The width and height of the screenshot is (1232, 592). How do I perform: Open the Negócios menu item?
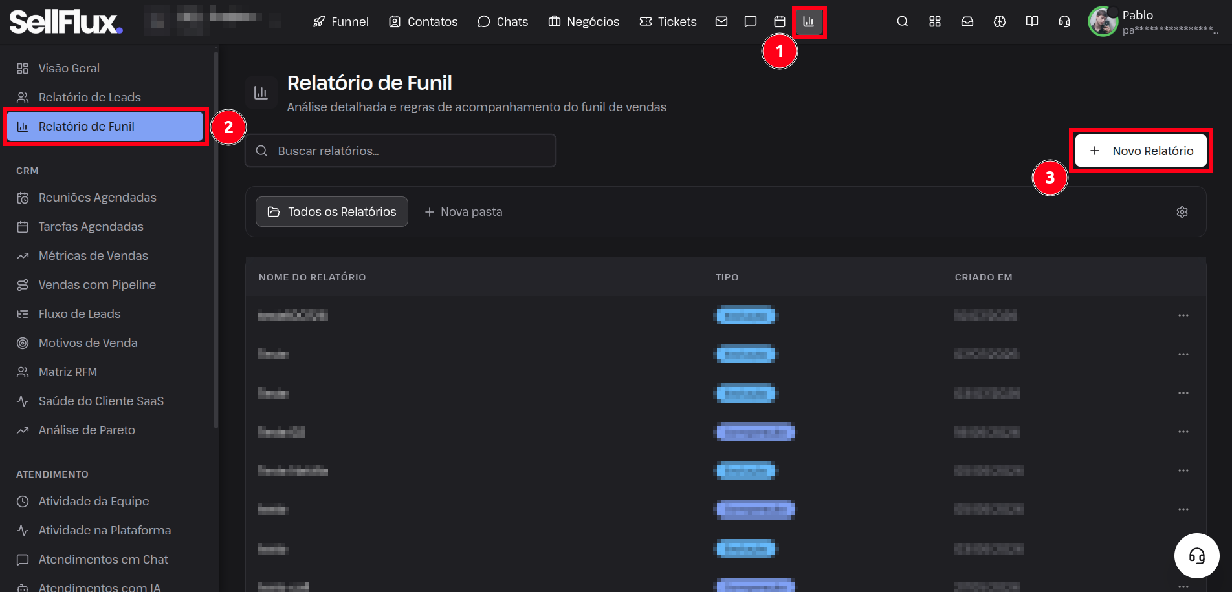click(584, 22)
